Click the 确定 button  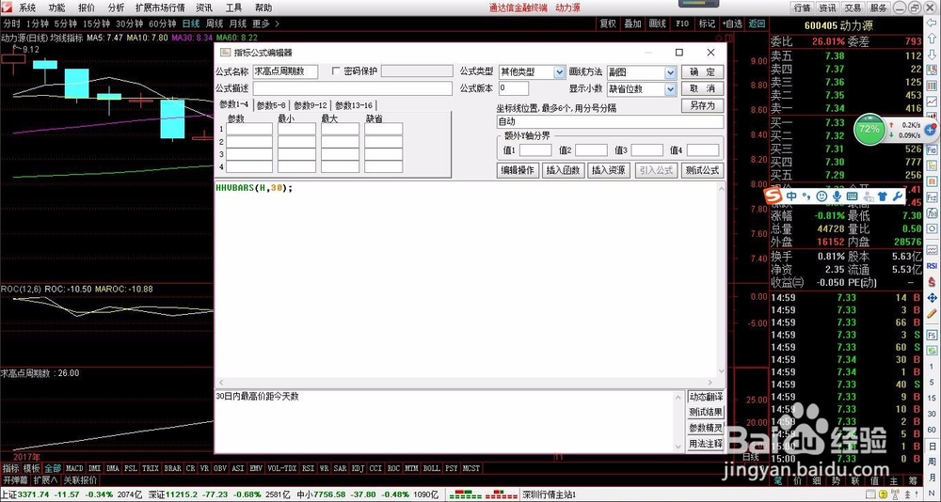coord(702,72)
